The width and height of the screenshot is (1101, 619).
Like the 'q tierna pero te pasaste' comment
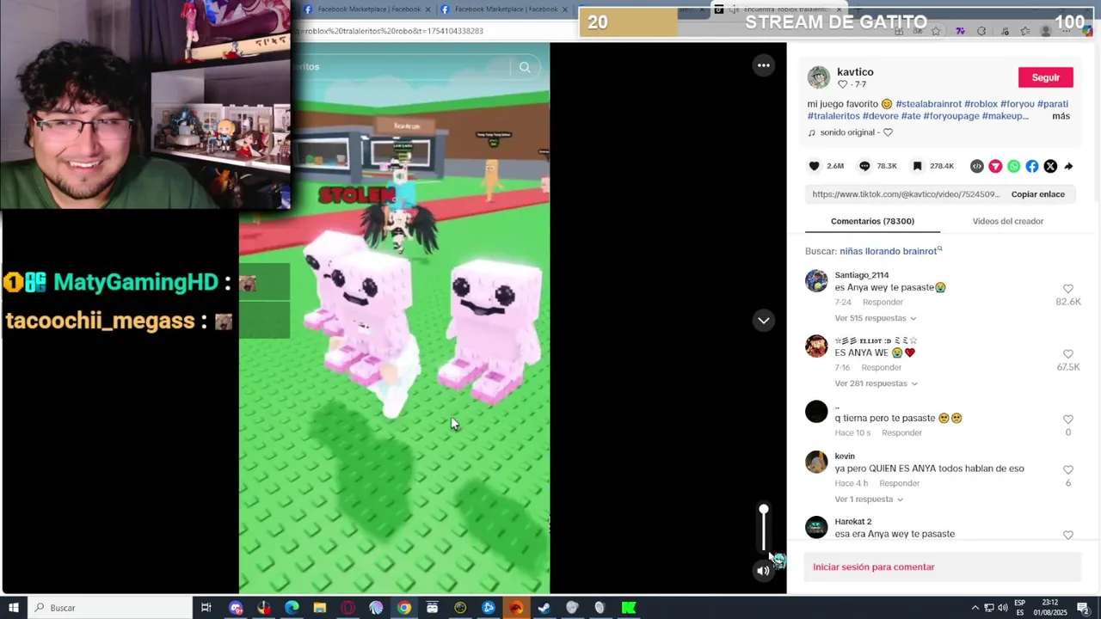coord(1067,420)
